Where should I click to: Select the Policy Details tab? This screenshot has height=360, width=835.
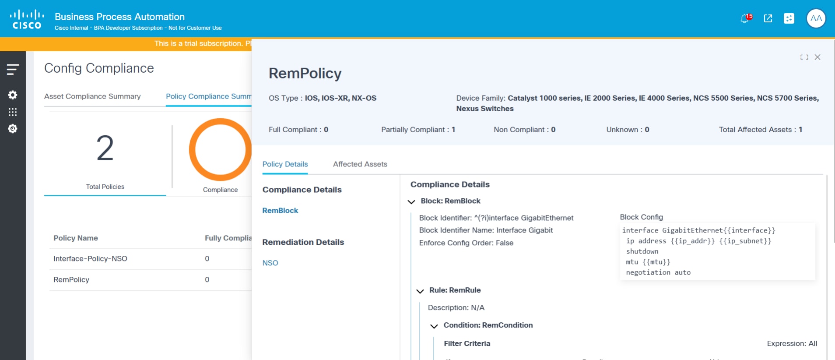[x=285, y=164]
